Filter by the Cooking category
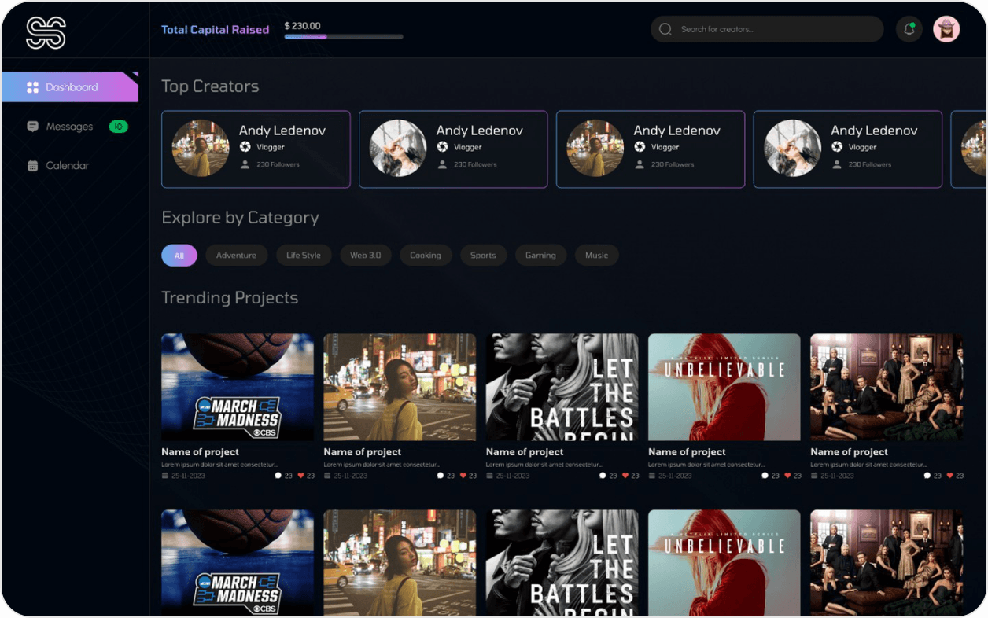 click(x=426, y=256)
